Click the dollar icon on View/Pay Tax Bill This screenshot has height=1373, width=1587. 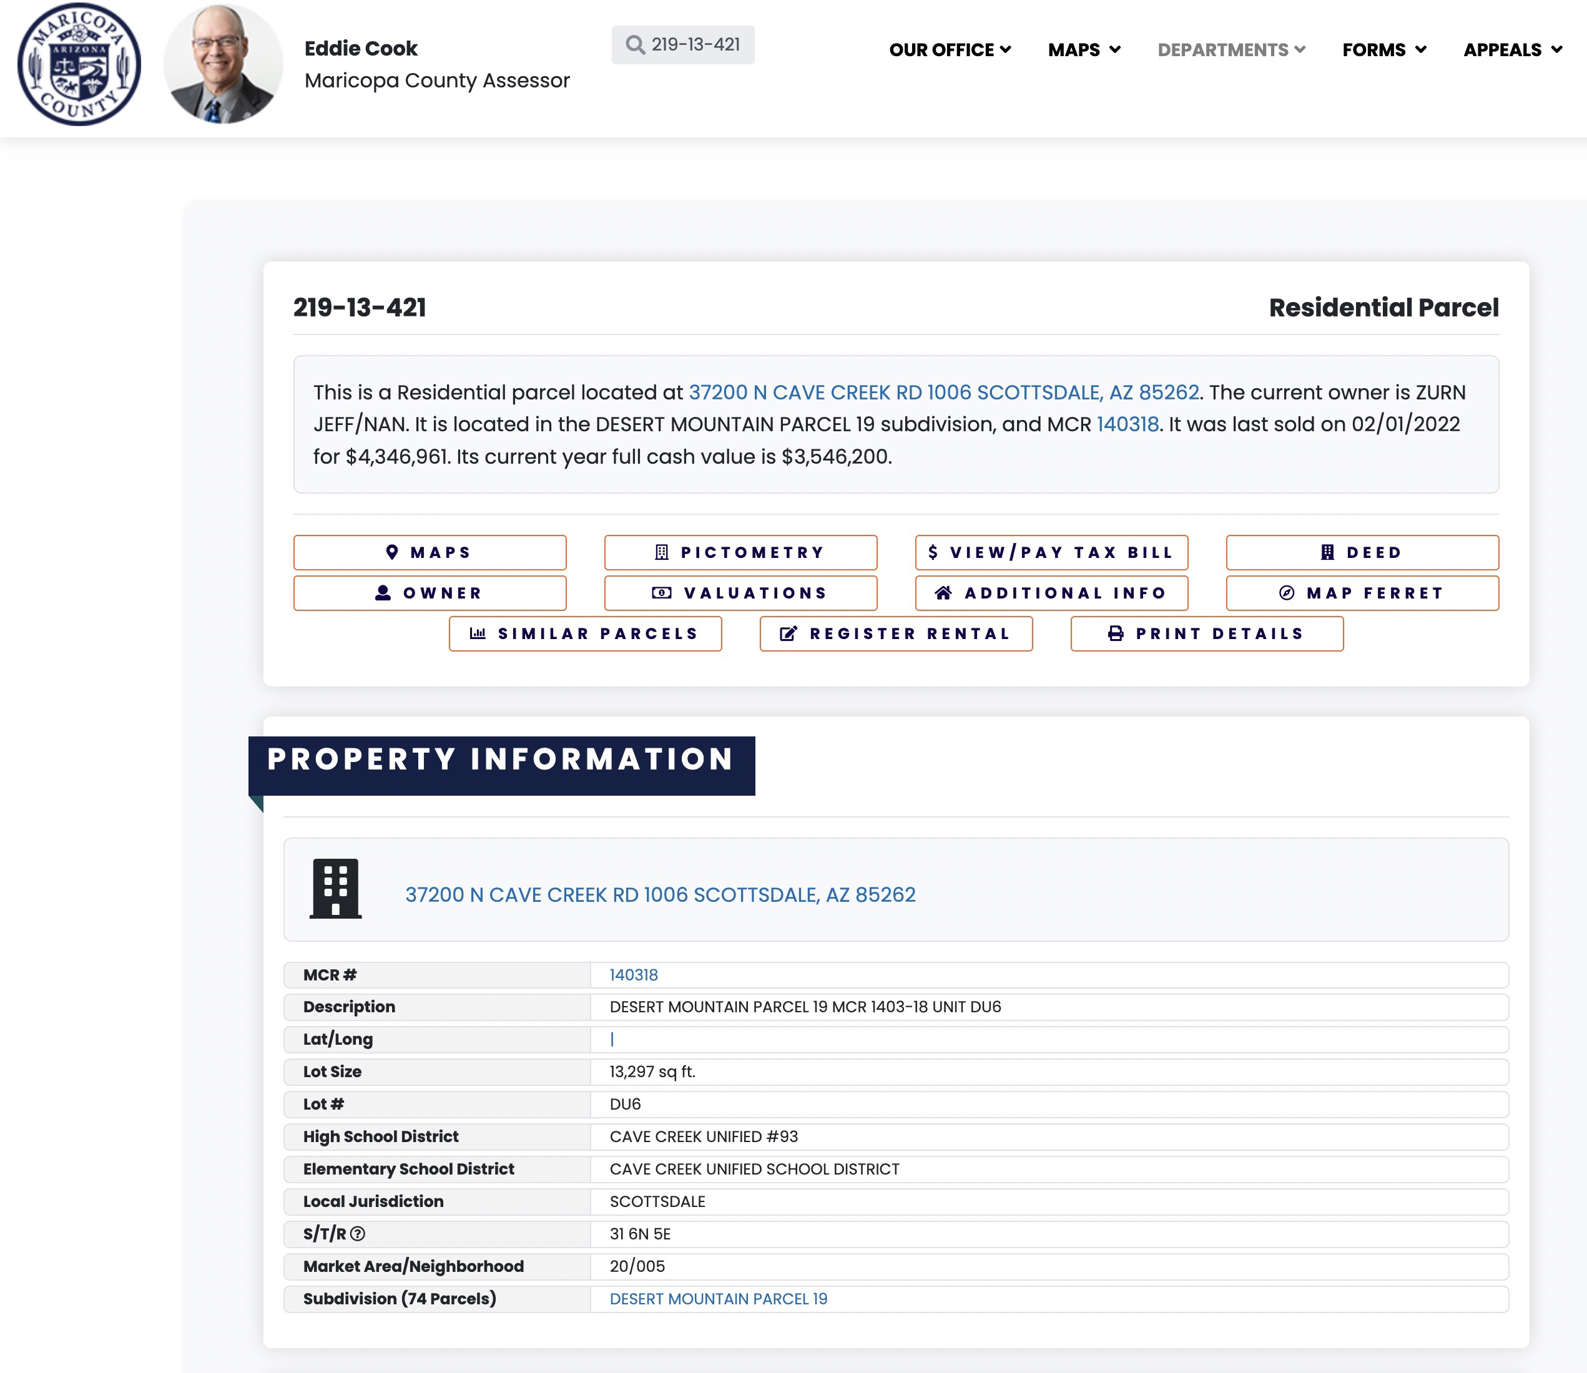click(x=933, y=552)
